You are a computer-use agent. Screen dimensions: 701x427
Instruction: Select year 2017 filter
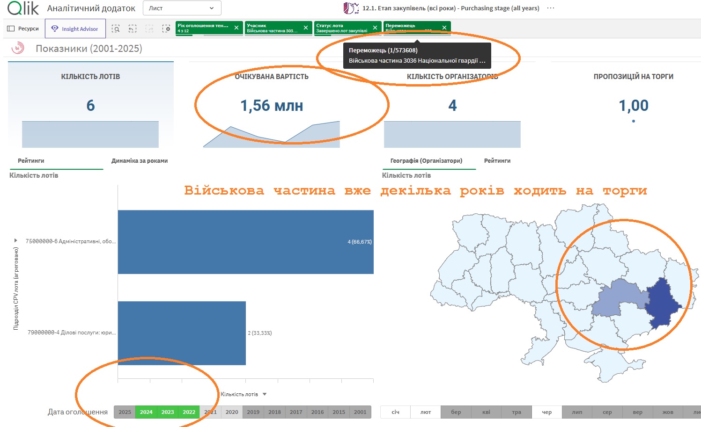click(x=296, y=412)
